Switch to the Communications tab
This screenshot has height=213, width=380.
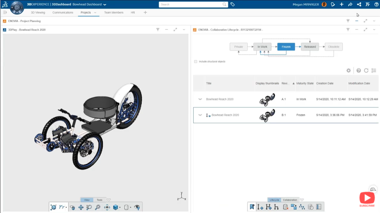(63, 12)
